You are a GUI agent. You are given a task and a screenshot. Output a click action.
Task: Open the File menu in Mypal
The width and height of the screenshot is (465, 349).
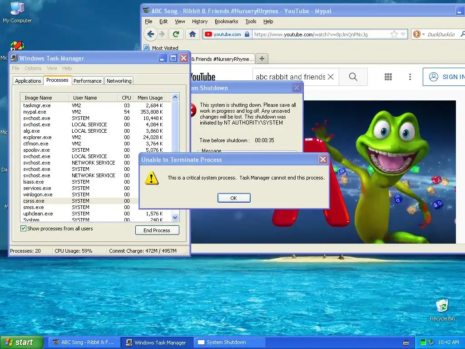pos(148,21)
